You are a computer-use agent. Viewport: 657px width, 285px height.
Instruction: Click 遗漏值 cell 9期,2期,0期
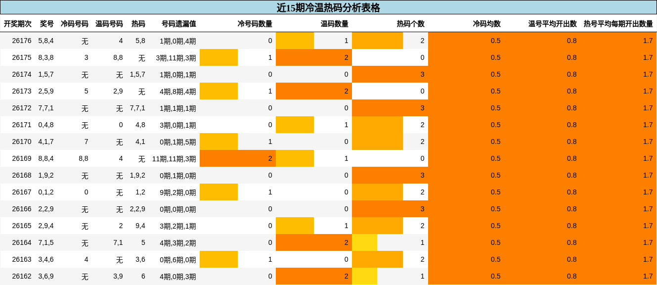(x=178, y=192)
